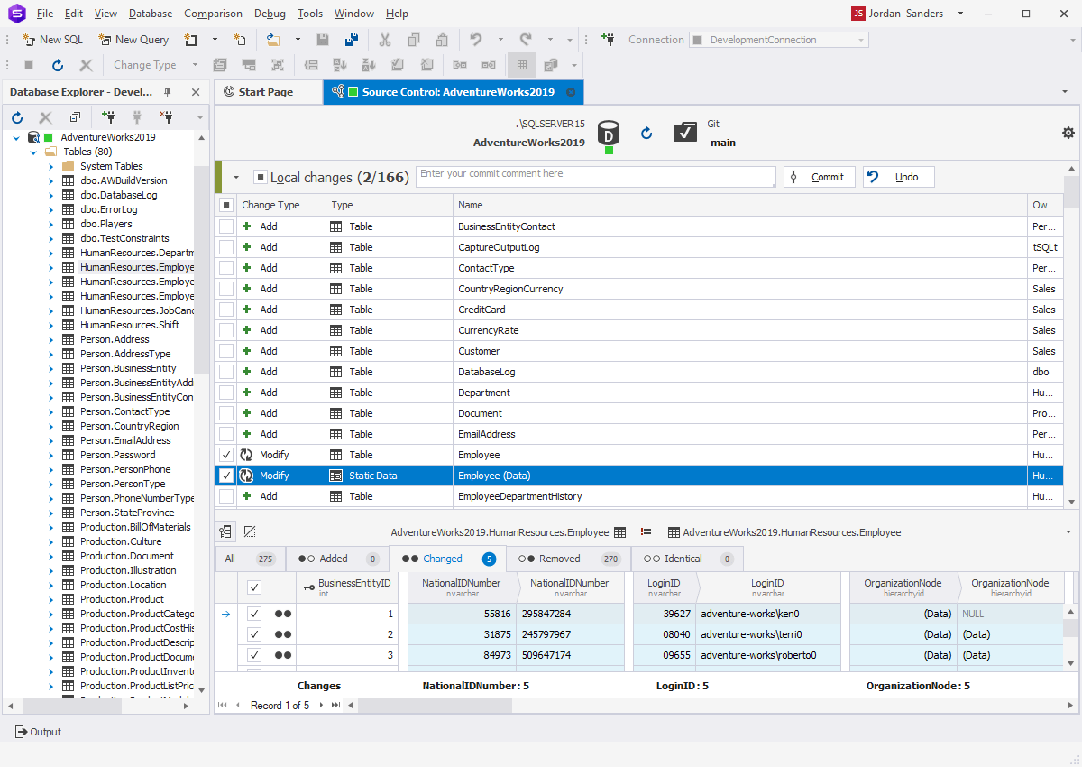The height and width of the screenshot is (767, 1082).
Task: Click the refresh icon next to the database name
Action: pyautogui.click(x=646, y=132)
